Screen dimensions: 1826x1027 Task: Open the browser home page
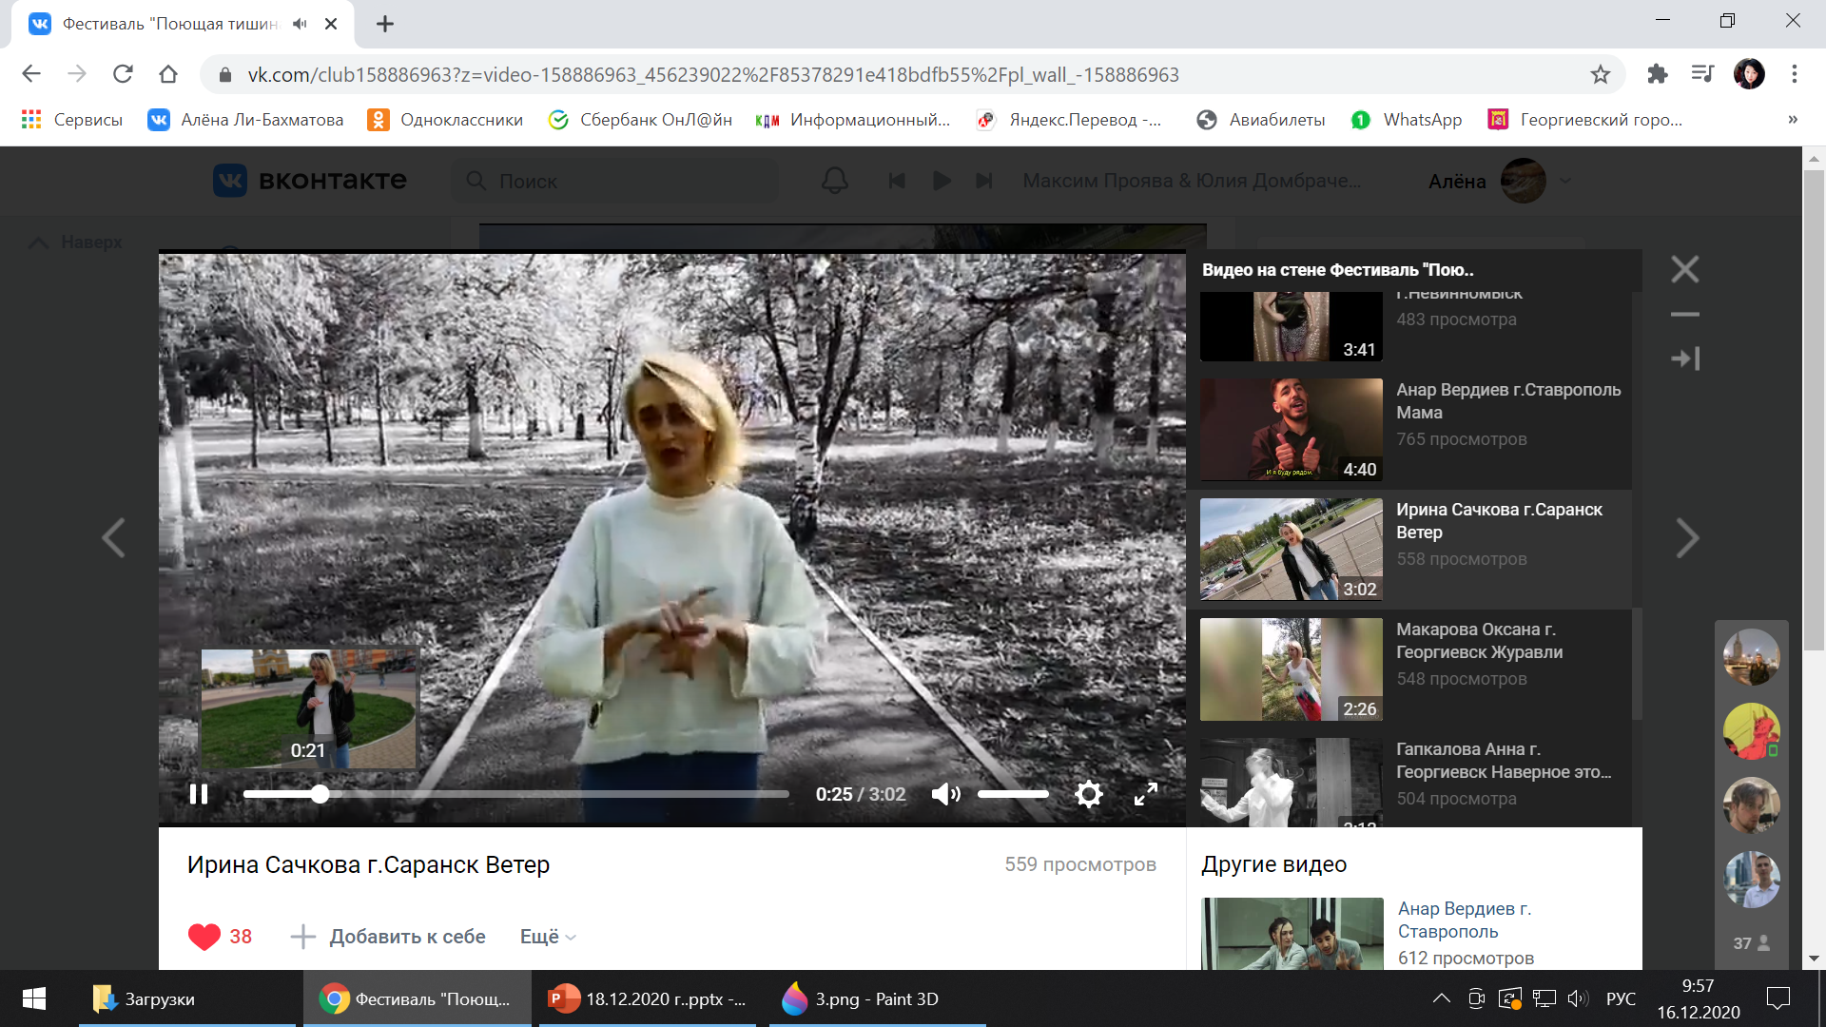tap(168, 74)
